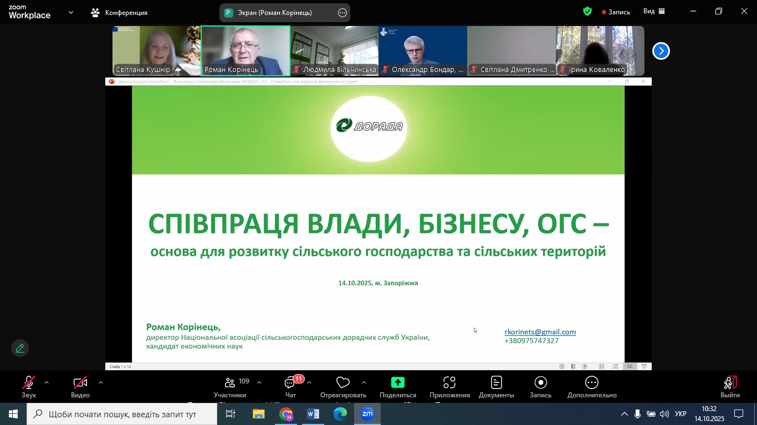Click the encryption shield icon

click(587, 12)
